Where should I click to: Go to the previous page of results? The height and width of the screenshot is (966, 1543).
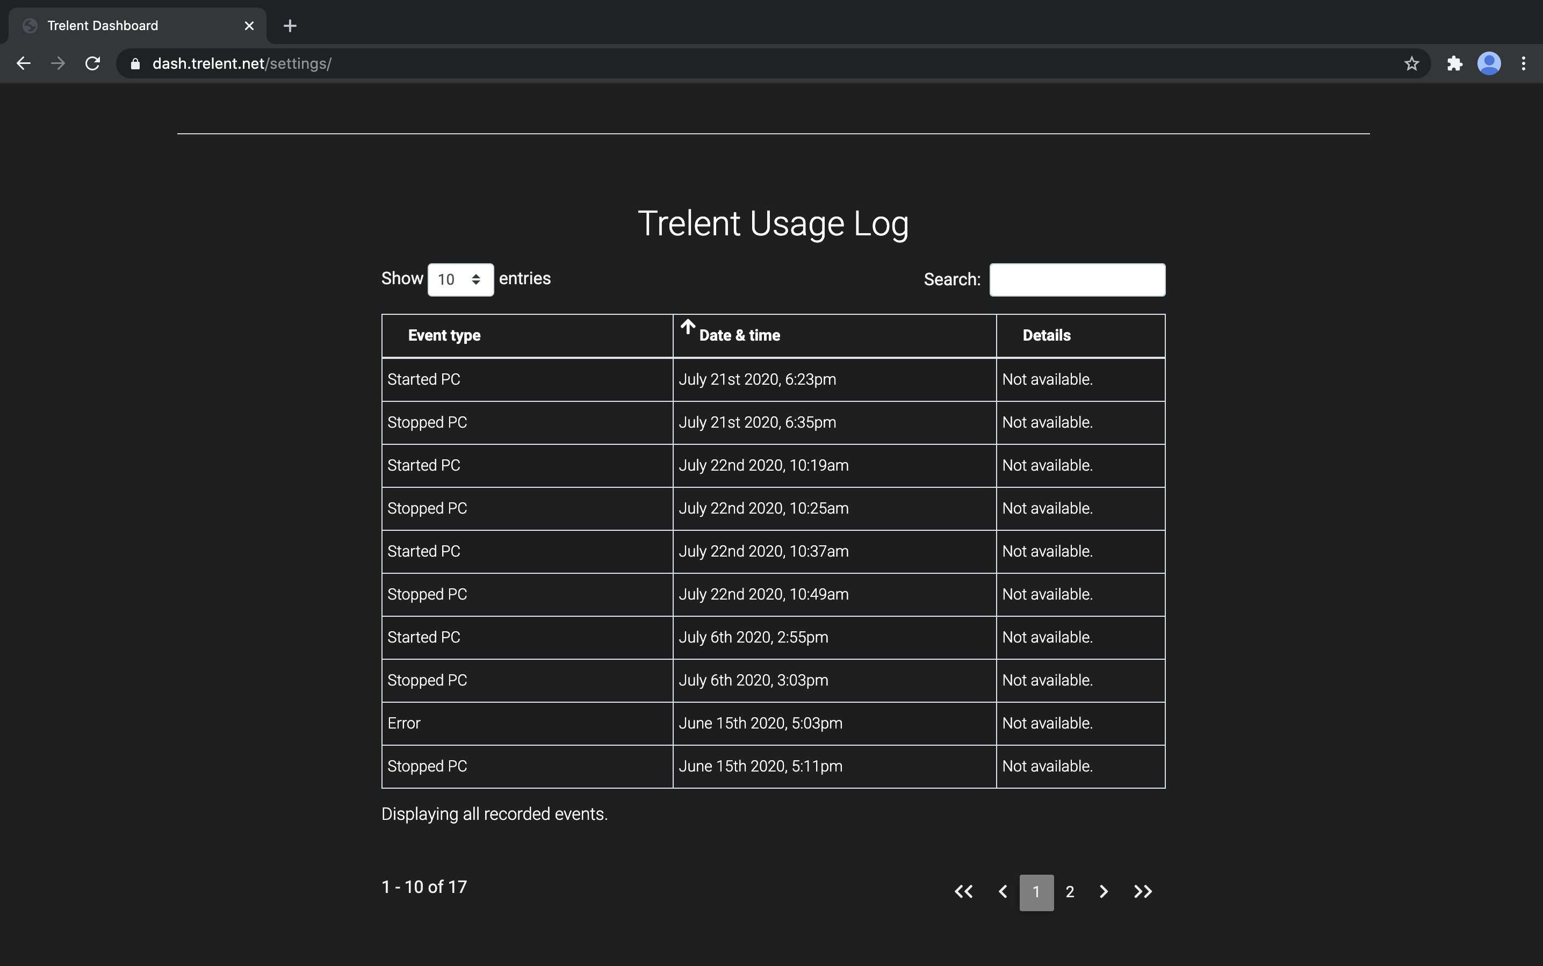click(x=1003, y=891)
